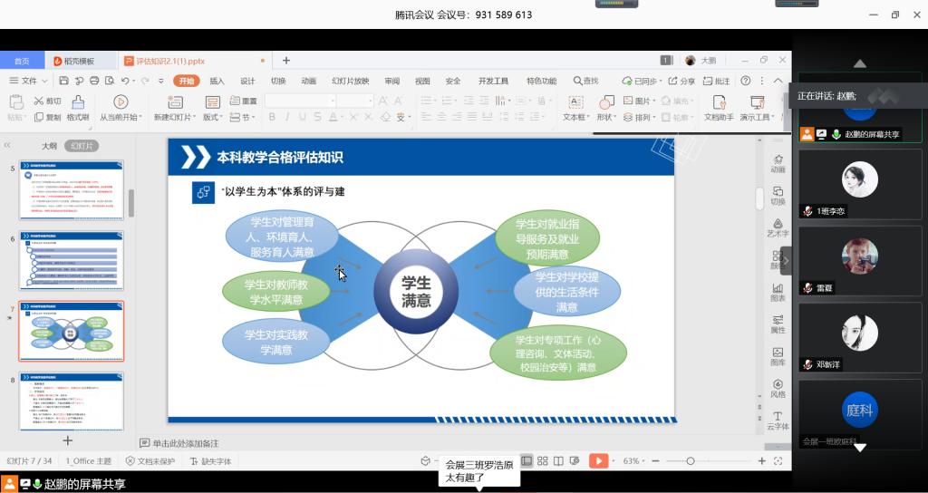
Task: Expand 新建幻灯片 new slide dropdown
Action: [x=196, y=118]
